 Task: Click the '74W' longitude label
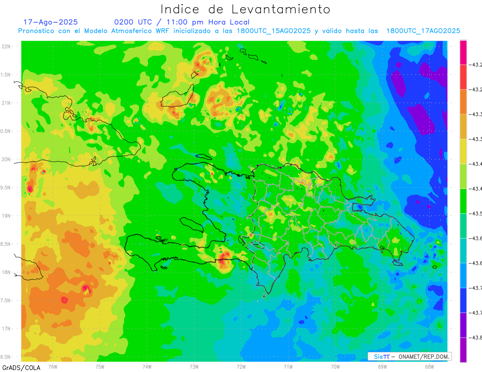(147, 367)
